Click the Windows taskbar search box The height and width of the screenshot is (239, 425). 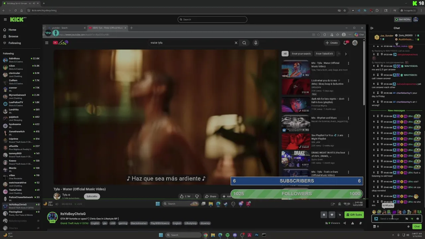coord(184,235)
